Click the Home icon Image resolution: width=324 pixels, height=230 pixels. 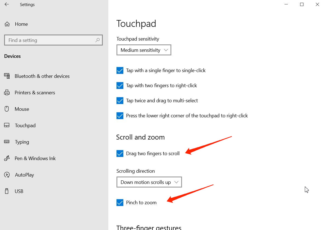(7, 24)
